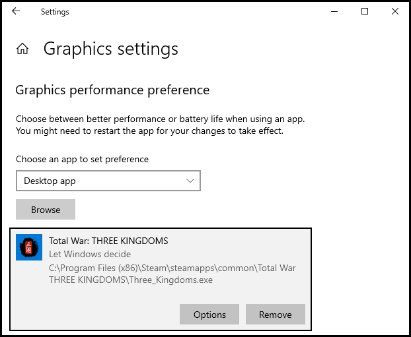Viewport: 411px width, 337px height.
Task: Open the Desktop app dropdown
Action: coord(108,181)
